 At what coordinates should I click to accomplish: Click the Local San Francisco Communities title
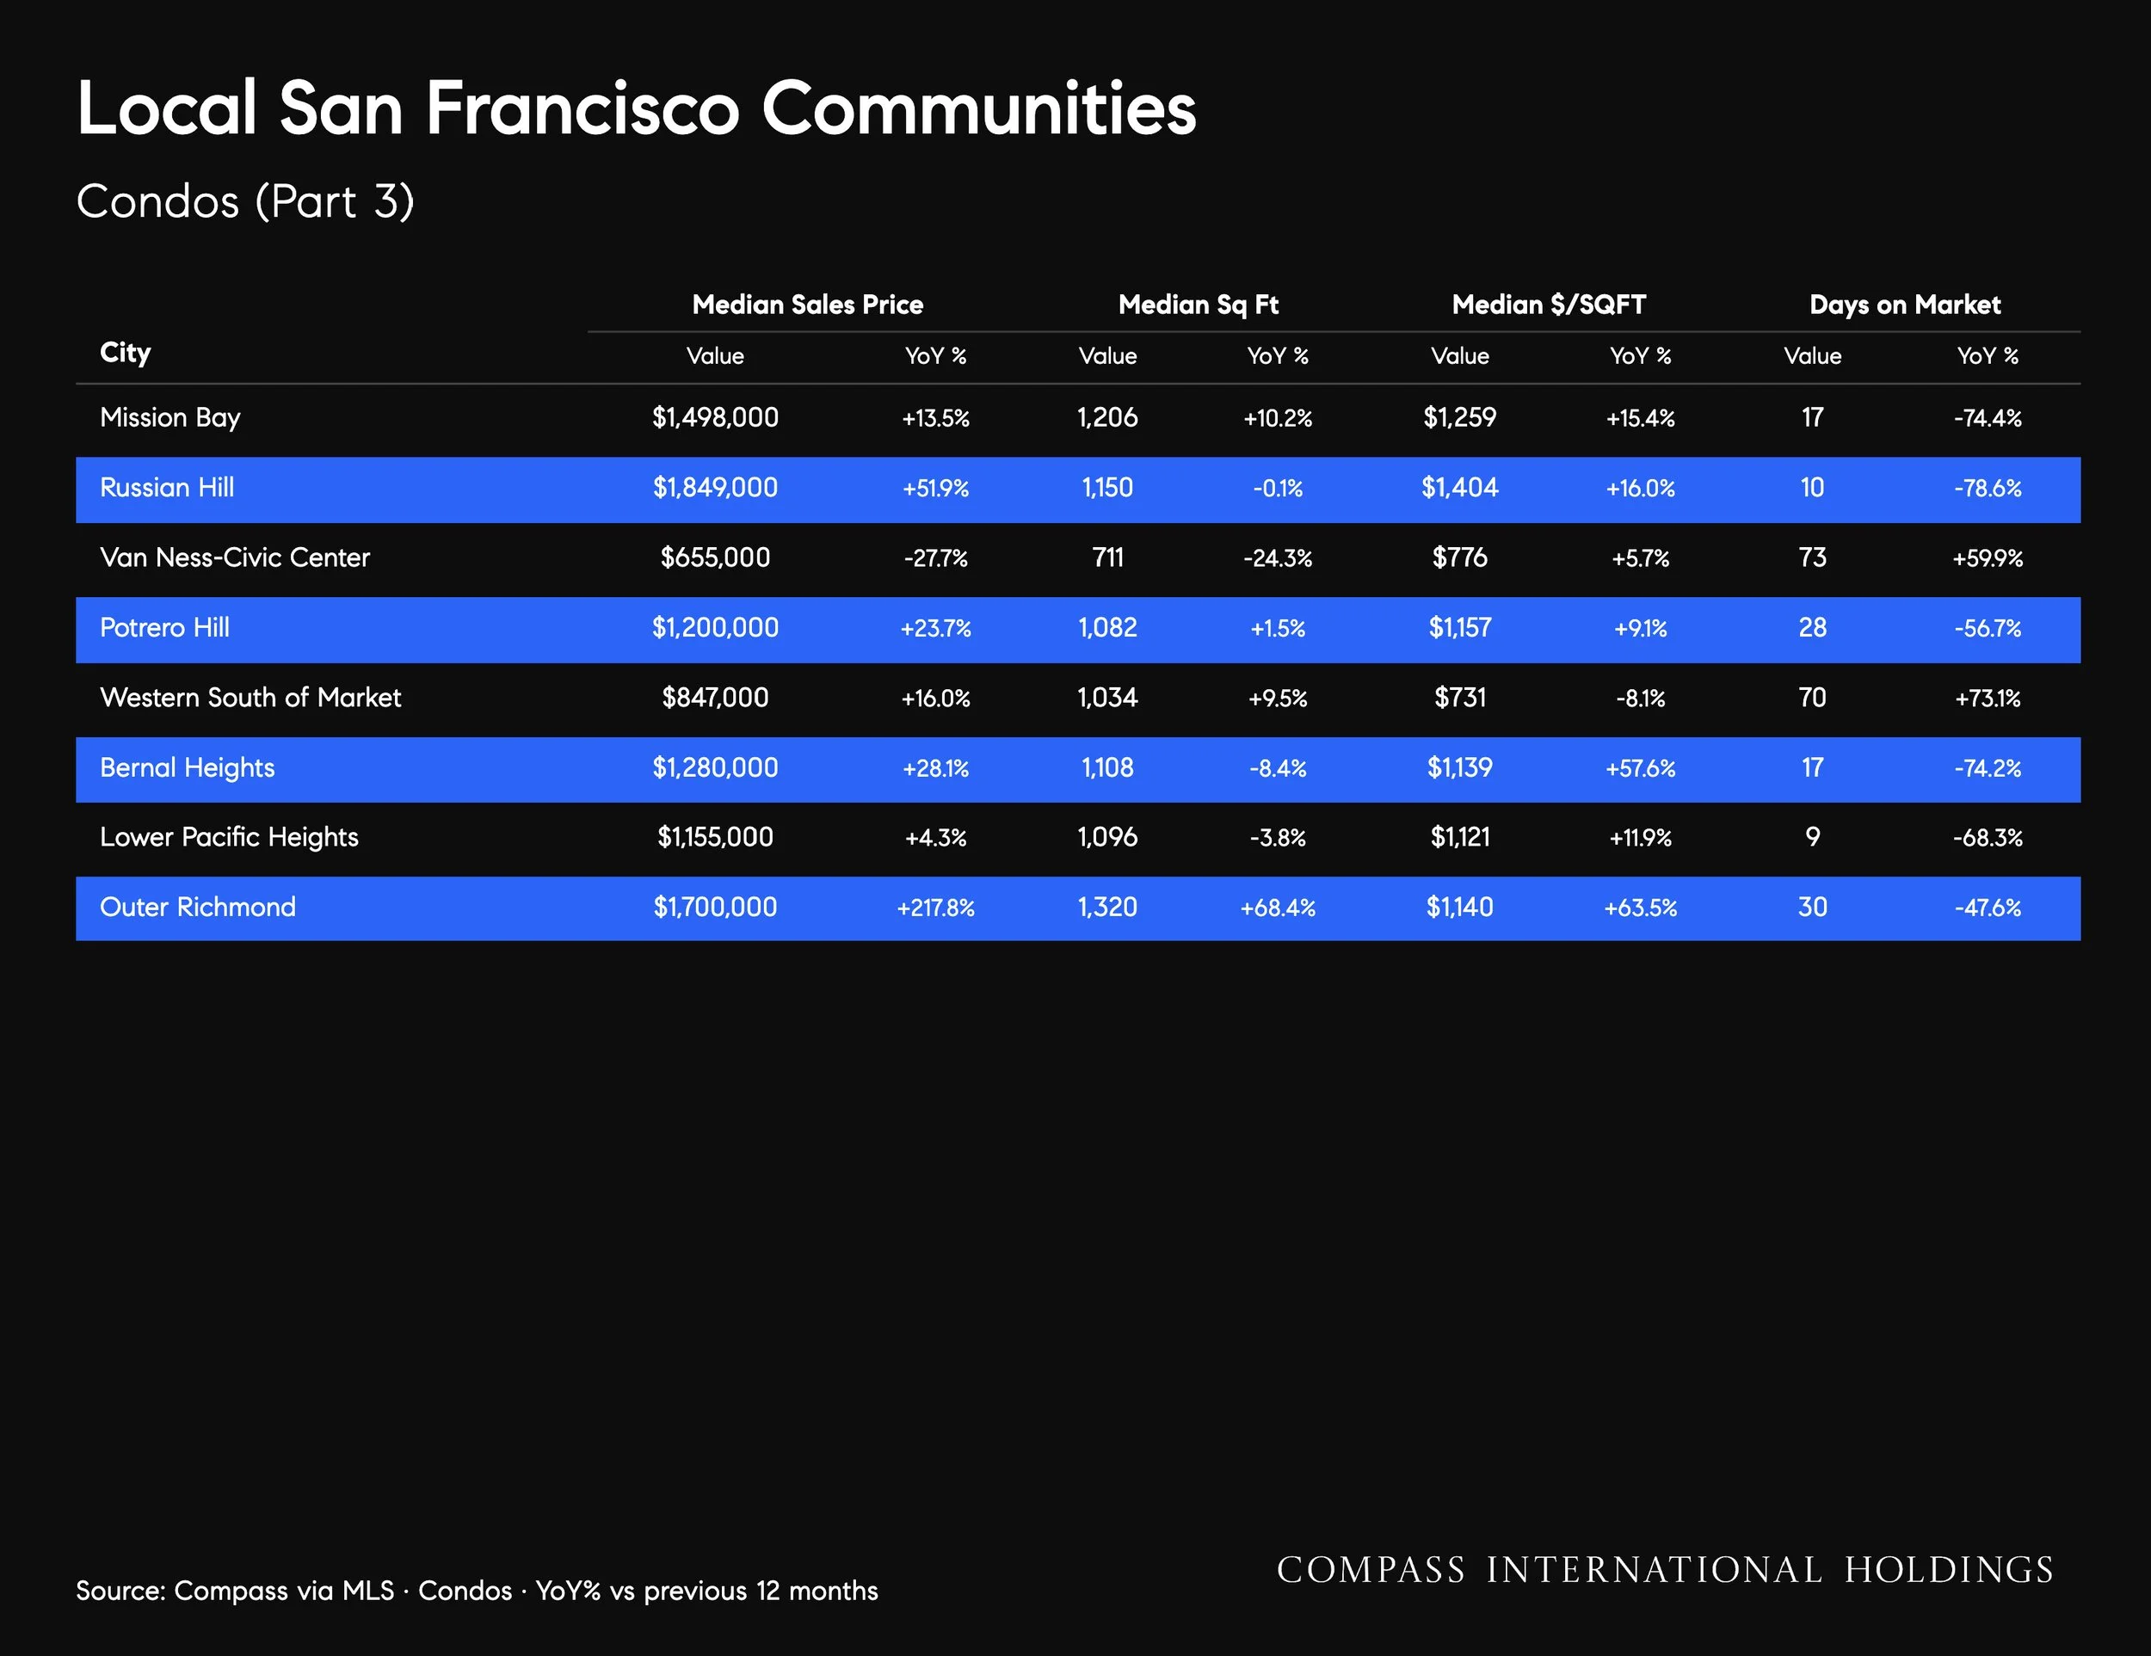click(636, 108)
